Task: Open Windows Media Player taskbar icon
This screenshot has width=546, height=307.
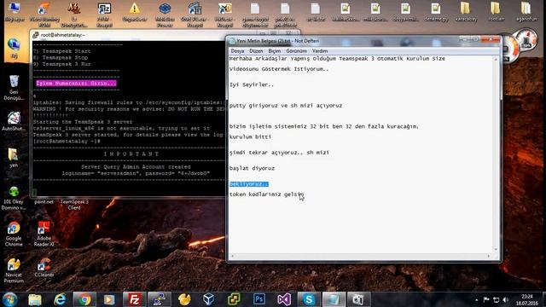Action: click(109, 299)
